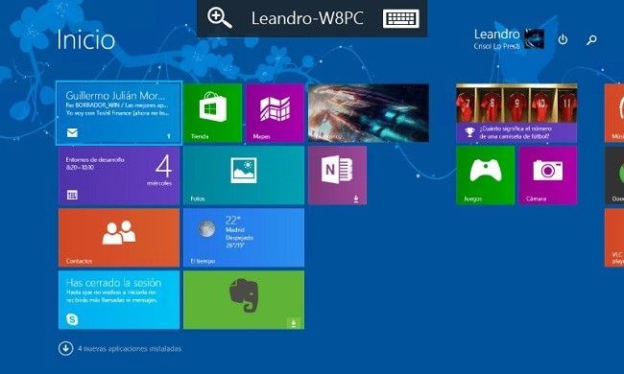This screenshot has height=374, width=624.
Task: Open Leandro user account menu
Action: pyautogui.click(x=509, y=39)
